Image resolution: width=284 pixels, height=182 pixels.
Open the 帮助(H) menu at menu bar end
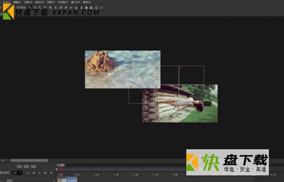tap(87, 2)
